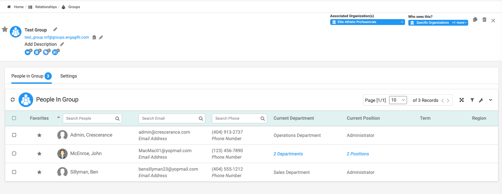Click the Favorites column header
Screen dimensions: 502x194
point(39,118)
